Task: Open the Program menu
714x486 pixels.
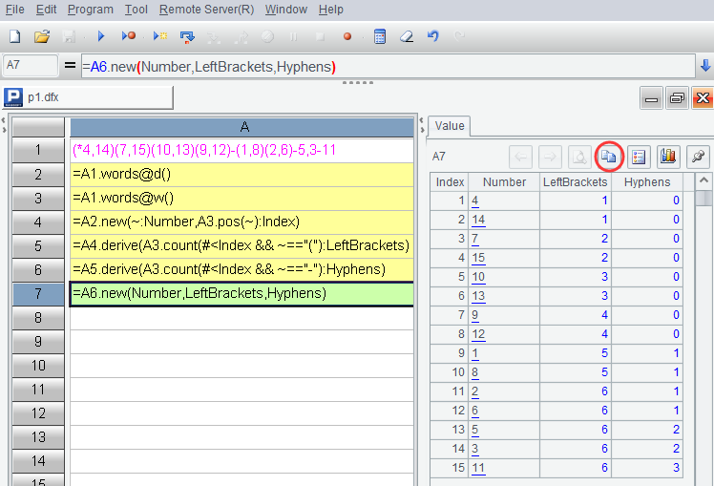Action: point(91,10)
